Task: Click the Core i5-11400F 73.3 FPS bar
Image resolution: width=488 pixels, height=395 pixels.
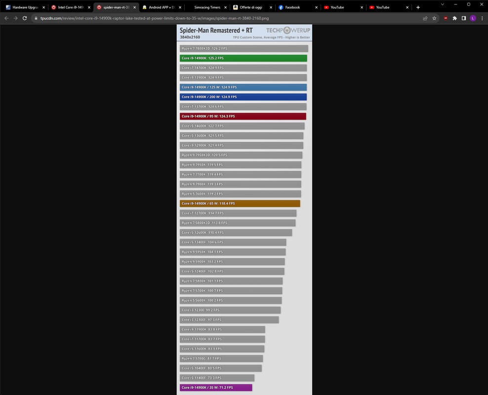Action: tap(217, 378)
